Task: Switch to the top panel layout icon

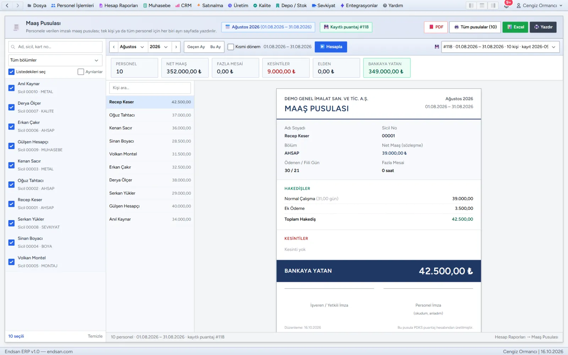Action: [x=482, y=5]
